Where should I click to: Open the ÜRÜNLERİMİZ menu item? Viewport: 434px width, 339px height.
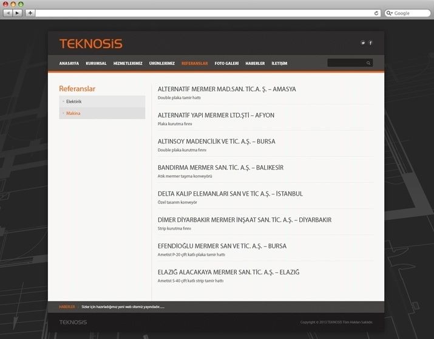(x=162, y=63)
